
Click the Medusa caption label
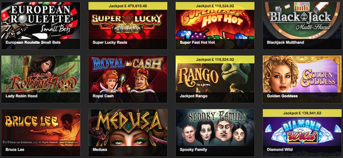coord(100,150)
